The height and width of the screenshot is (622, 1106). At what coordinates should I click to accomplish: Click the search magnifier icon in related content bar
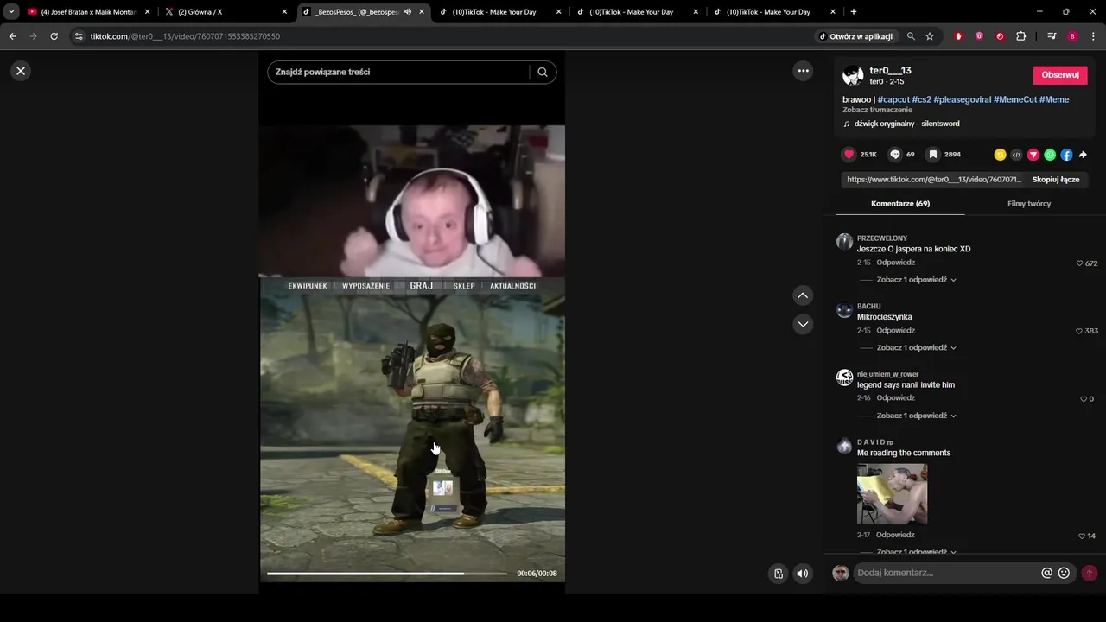543,72
